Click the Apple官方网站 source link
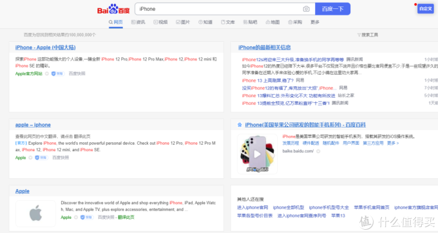Image resolution: width=438 pixels, height=233 pixels. click(x=29, y=73)
